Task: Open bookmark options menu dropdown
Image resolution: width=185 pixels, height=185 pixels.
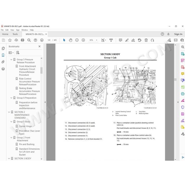Action: click(11, 53)
